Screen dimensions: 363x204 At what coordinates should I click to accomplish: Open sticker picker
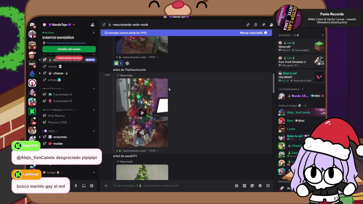(252, 186)
